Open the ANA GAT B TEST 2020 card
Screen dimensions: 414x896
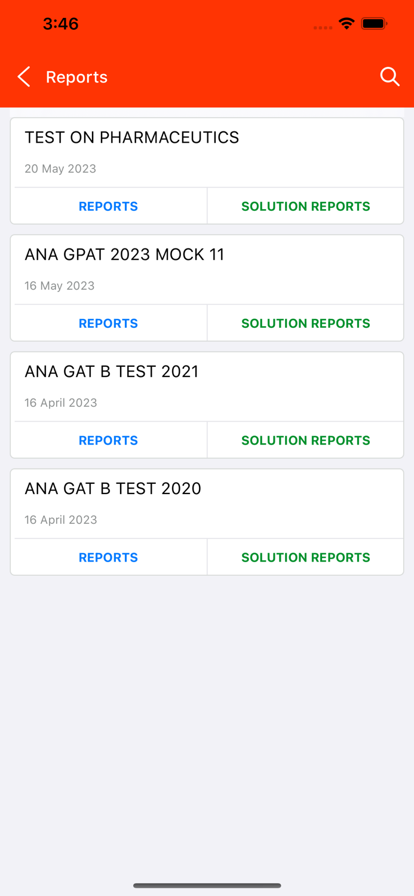click(207, 503)
